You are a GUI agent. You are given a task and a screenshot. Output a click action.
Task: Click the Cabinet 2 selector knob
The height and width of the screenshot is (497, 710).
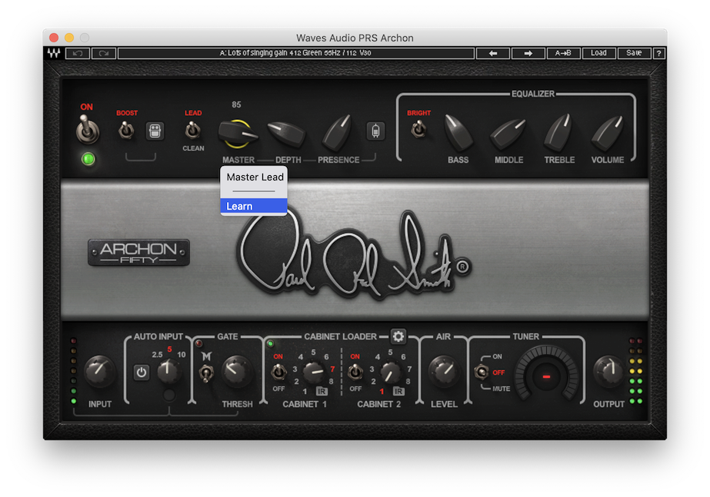tap(390, 372)
